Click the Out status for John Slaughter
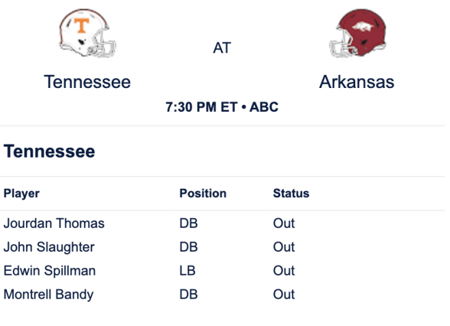 pyautogui.click(x=284, y=247)
